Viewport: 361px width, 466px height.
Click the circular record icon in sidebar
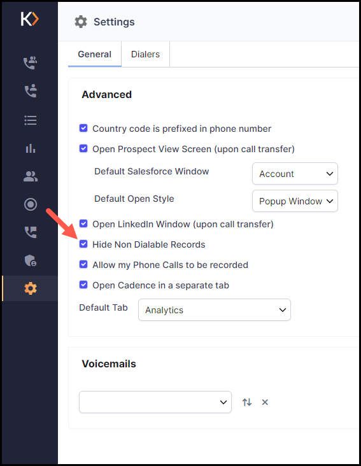click(x=31, y=204)
